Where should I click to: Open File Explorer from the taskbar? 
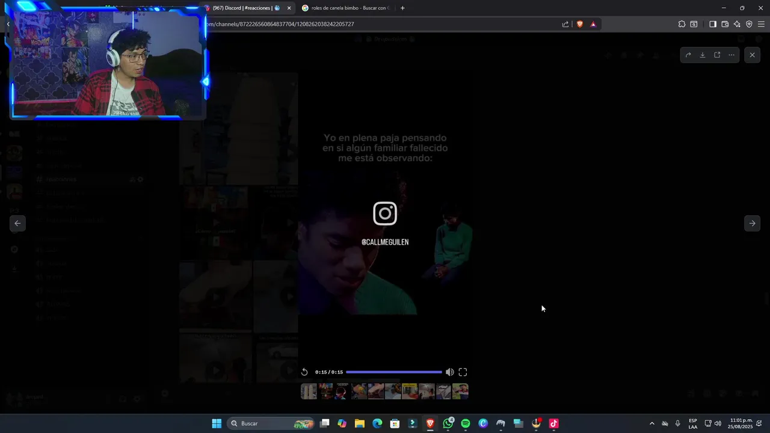click(360, 423)
